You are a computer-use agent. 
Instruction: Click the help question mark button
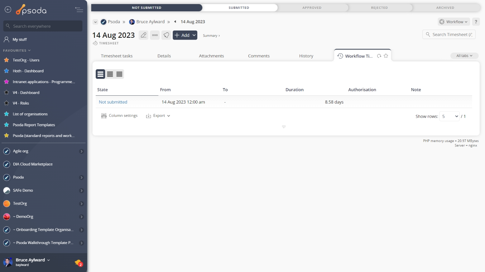click(x=476, y=22)
